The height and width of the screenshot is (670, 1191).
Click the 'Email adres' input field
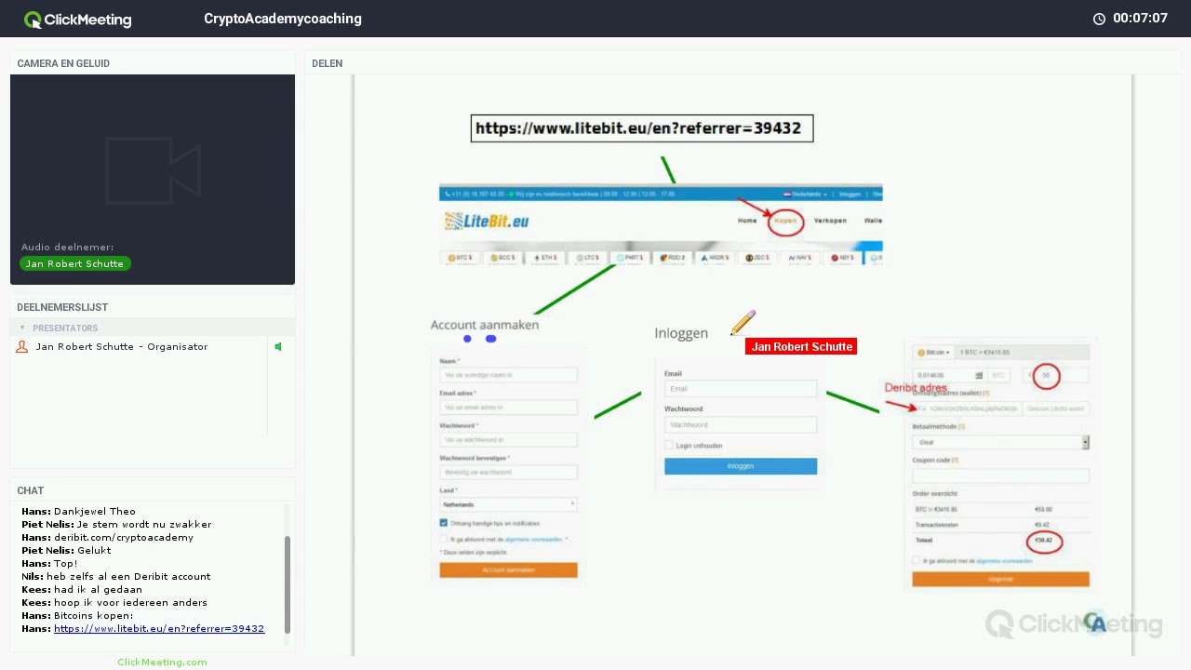(509, 408)
